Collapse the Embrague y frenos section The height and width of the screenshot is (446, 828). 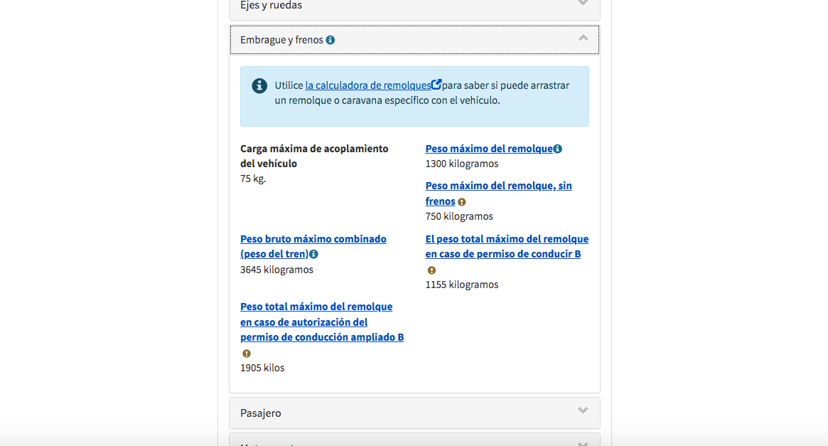point(583,38)
